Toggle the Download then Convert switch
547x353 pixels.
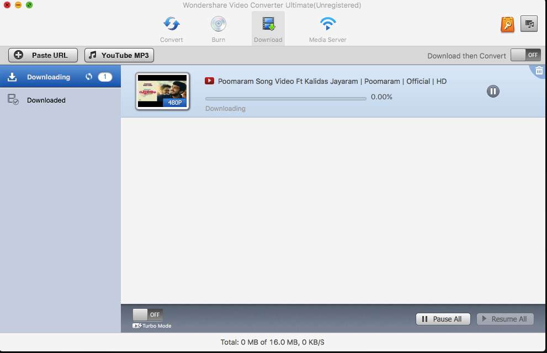click(x=525, y=55)
